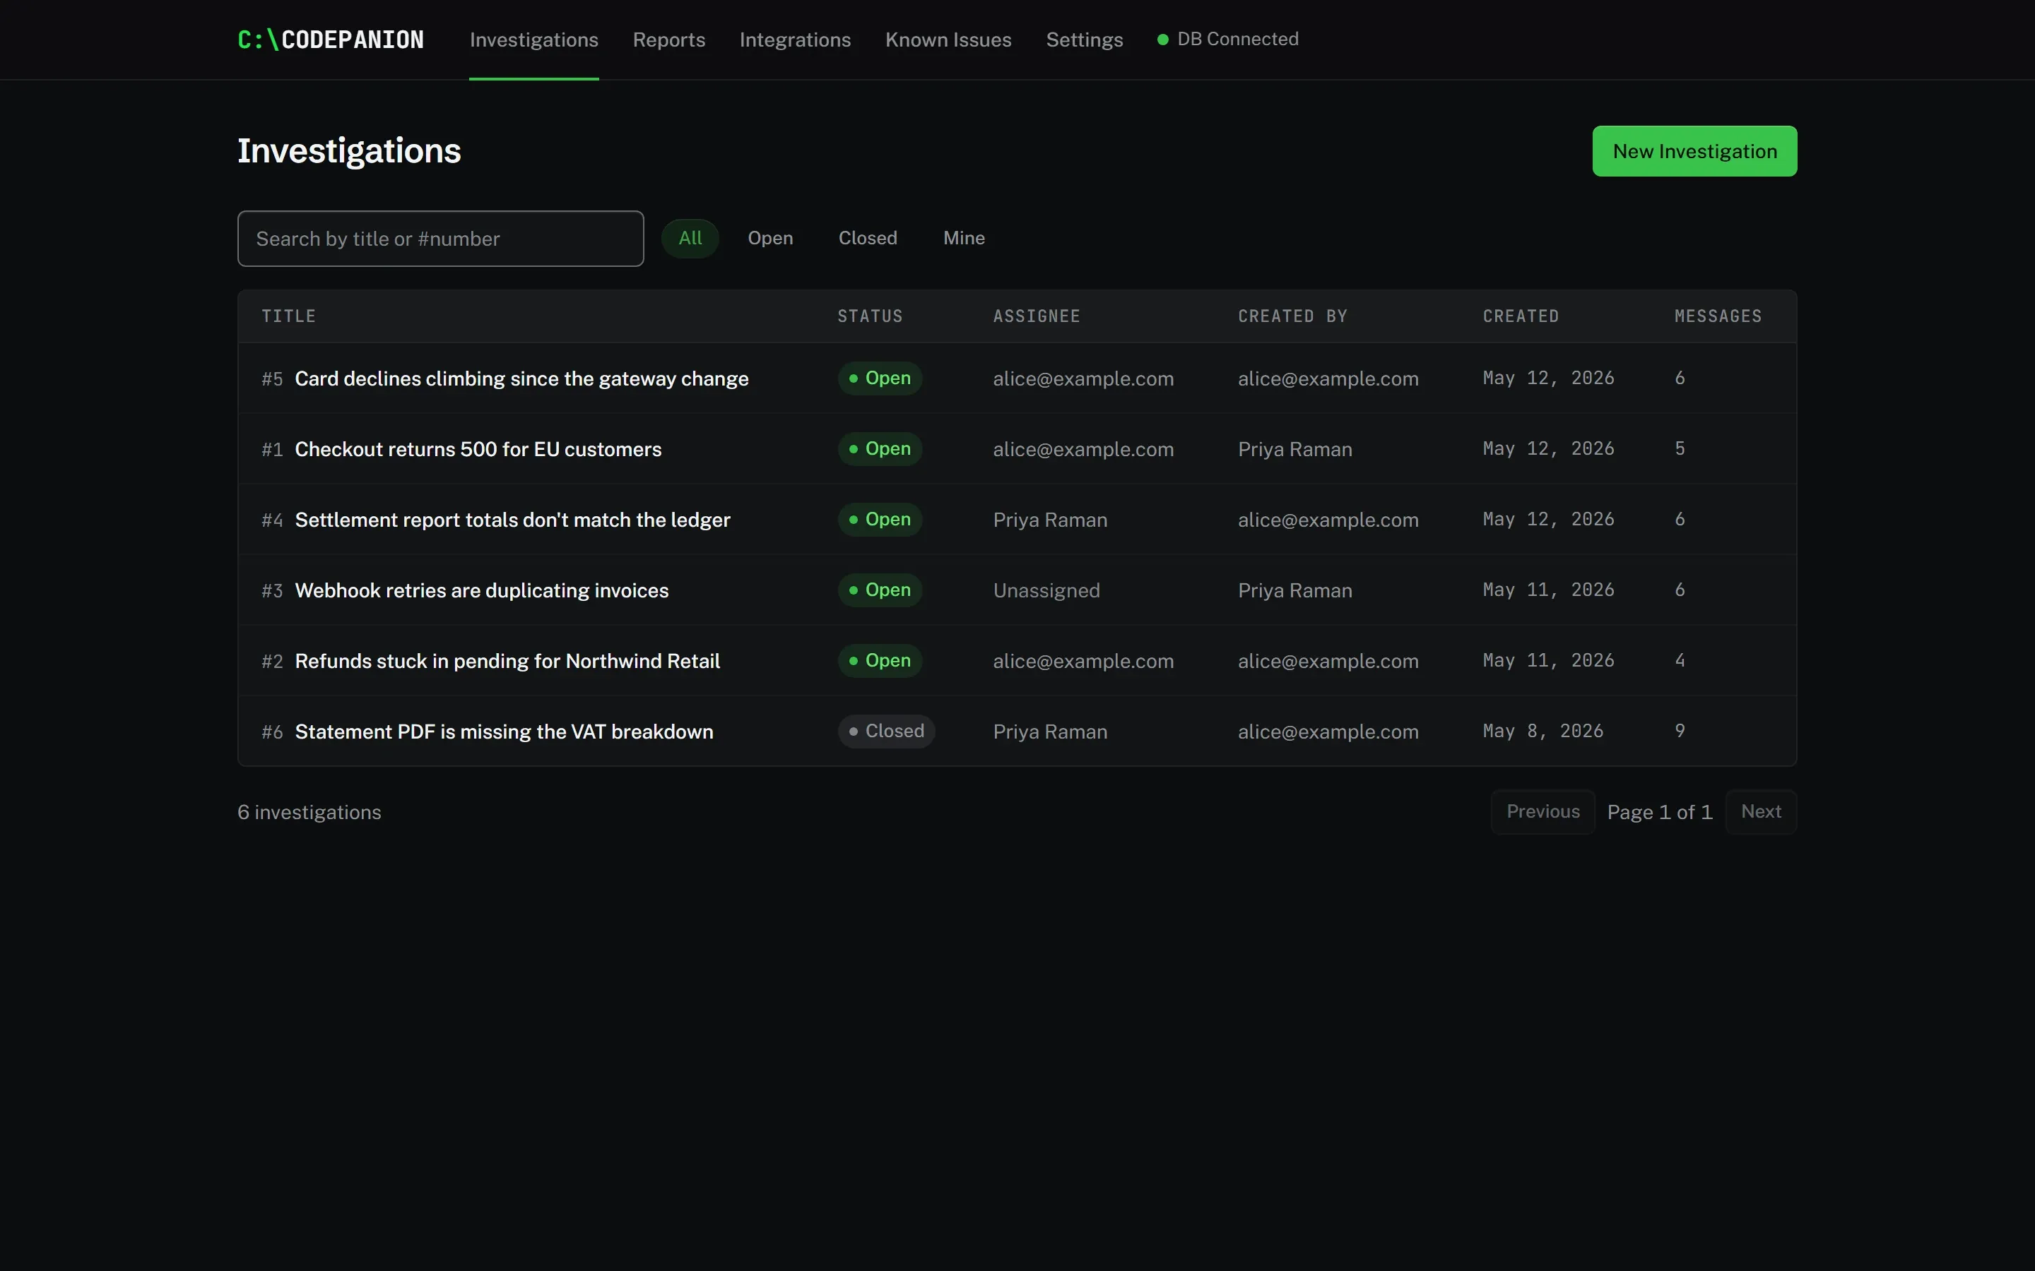The width and height of the screenshot is (2035, 1271).
Task: Click the DB Connected status indicator
Action: coord(1228,39)
